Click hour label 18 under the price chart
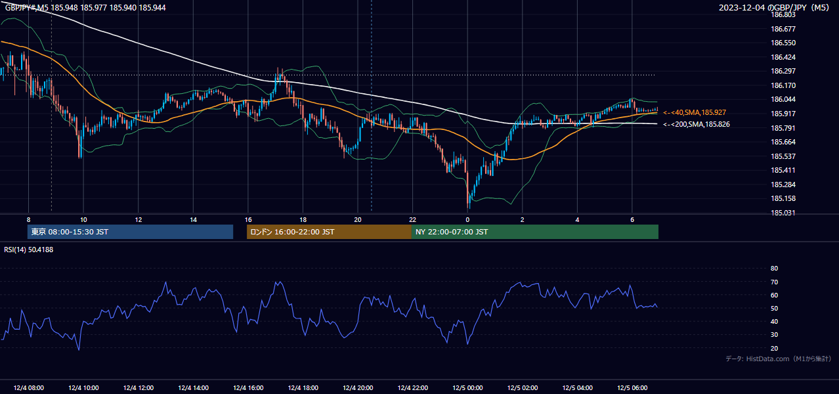The width and height of the screenshot is (839, 394). click(303, 219)
